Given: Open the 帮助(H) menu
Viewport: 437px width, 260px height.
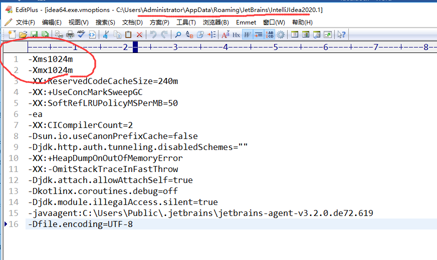Looking at the screenshot, I should click(x=302, y=22).
